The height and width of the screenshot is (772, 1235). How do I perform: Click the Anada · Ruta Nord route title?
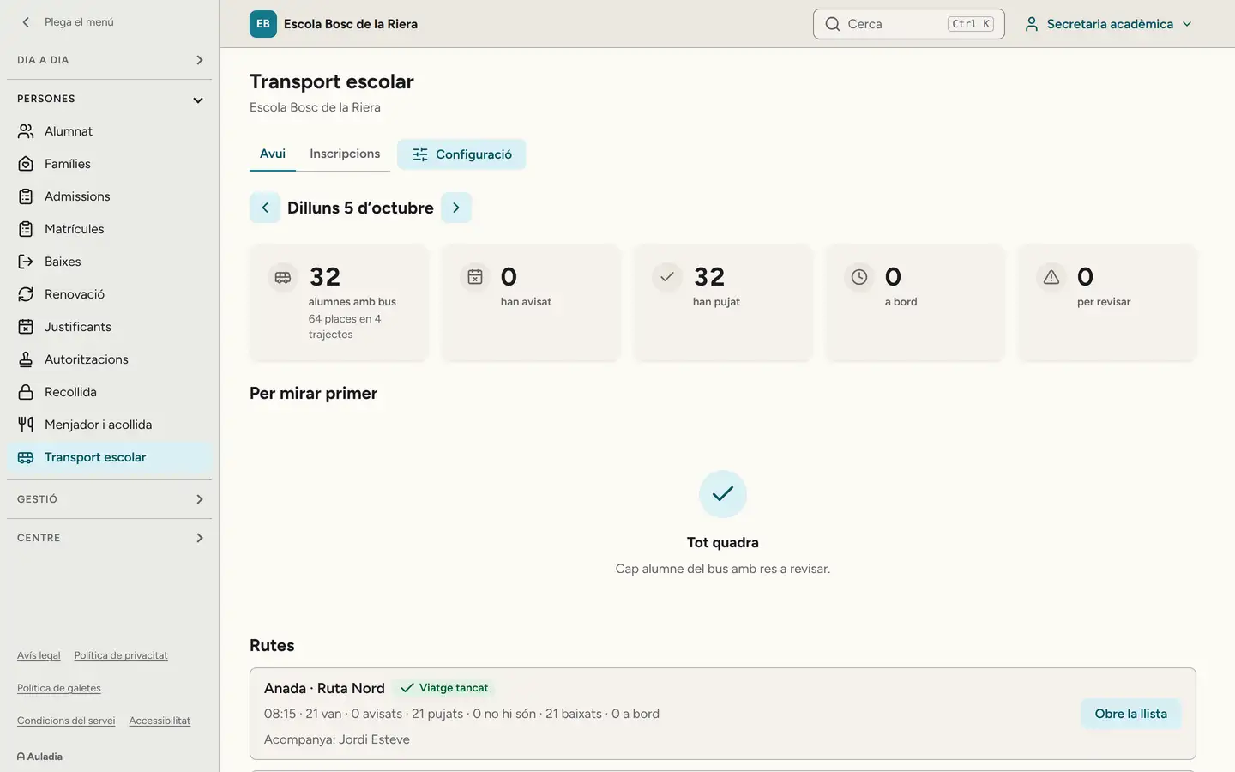coord(324,688)
